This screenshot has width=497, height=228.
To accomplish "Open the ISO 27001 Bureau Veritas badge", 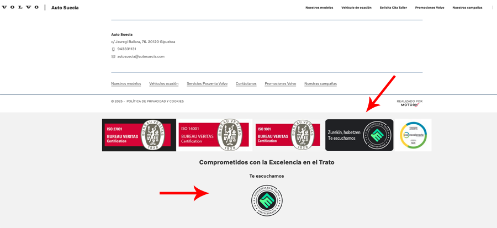I will coord(139,135).
